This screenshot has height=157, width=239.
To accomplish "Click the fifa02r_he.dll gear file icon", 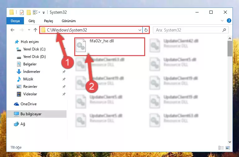I will point(81,45).
